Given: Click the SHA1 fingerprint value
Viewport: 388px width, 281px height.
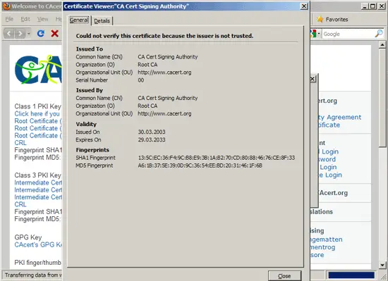Looking at the screenshot, I should (217, 158).
